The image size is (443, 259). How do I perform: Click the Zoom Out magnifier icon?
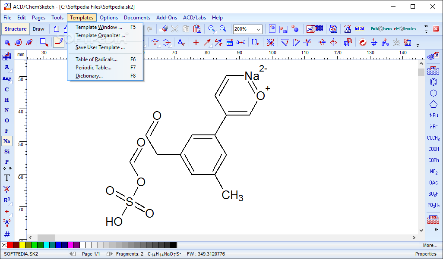pos(223,29)
